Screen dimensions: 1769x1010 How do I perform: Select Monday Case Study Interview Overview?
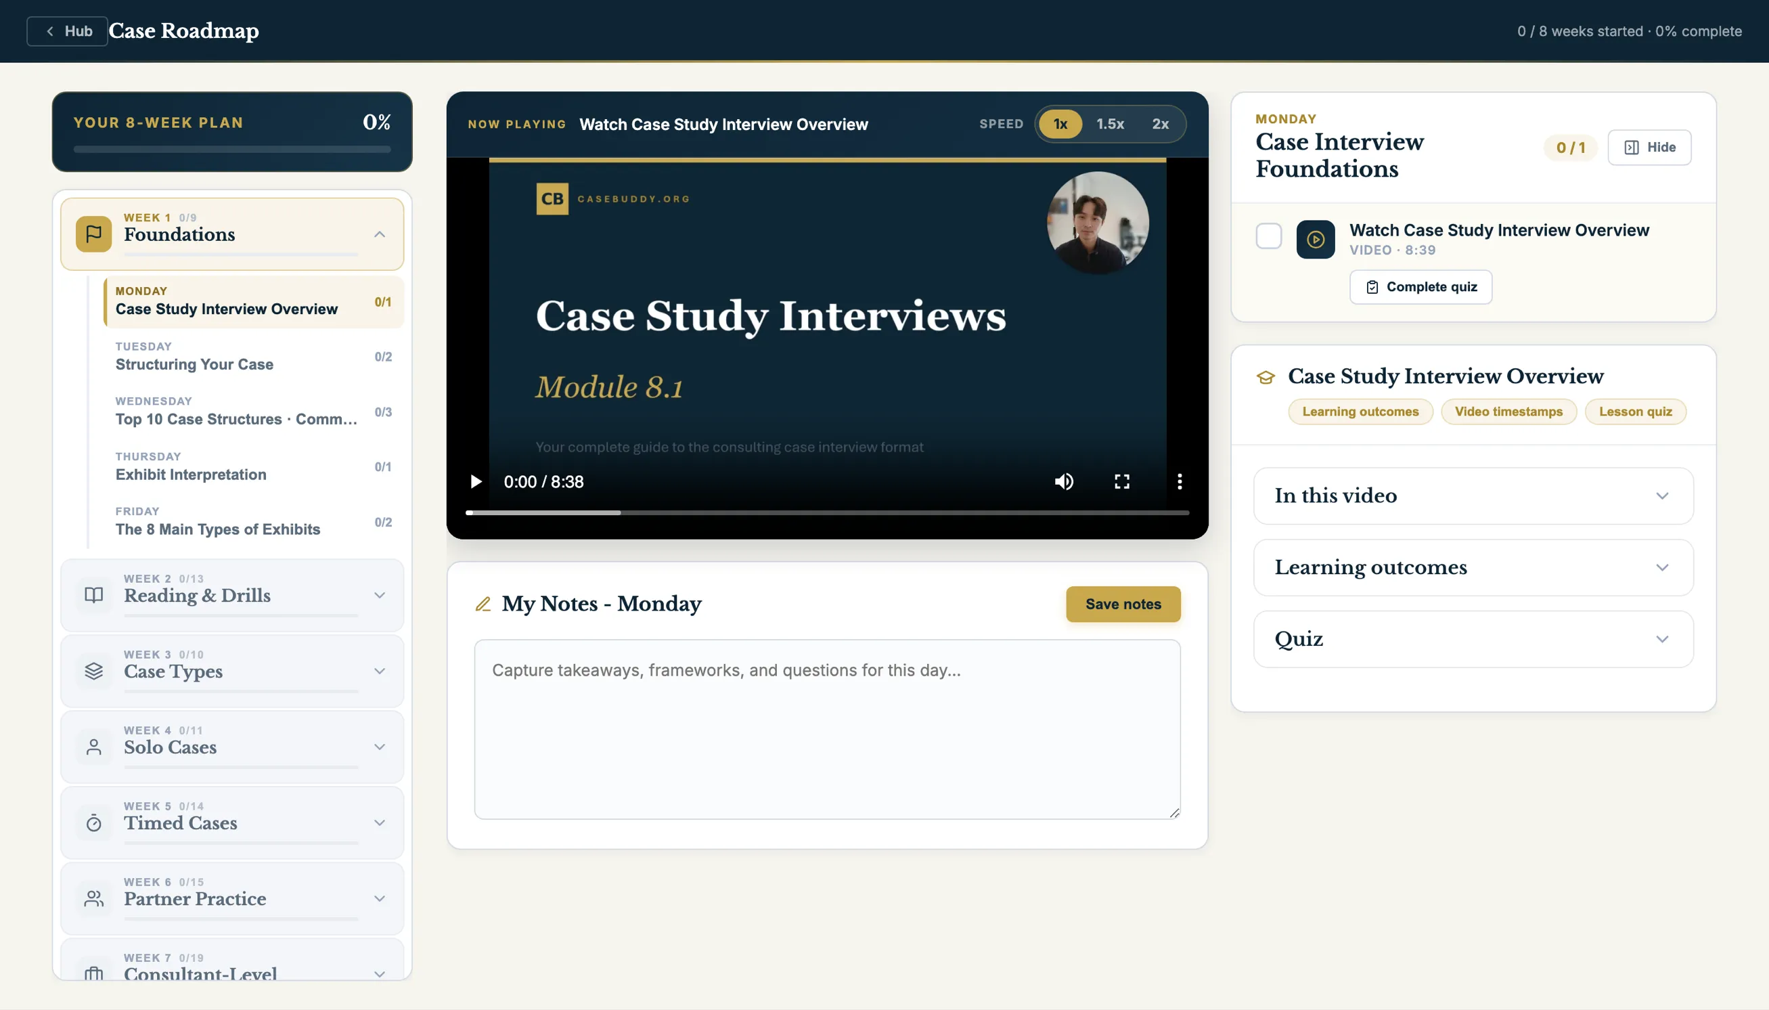coord(254,302)
